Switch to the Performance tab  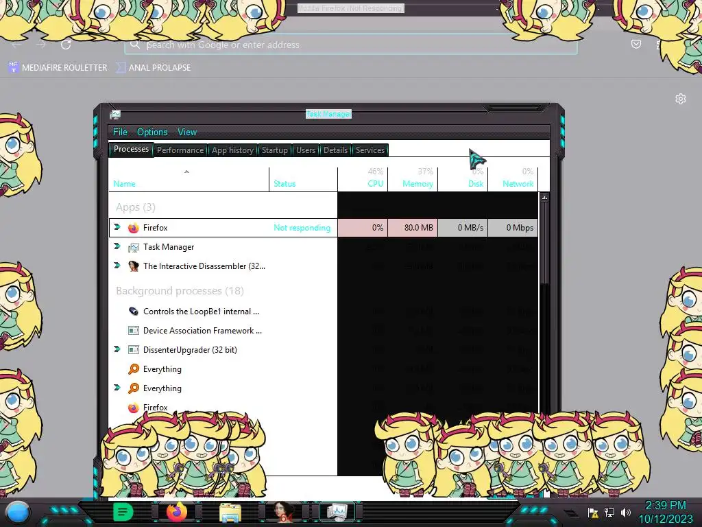[180, 150]
